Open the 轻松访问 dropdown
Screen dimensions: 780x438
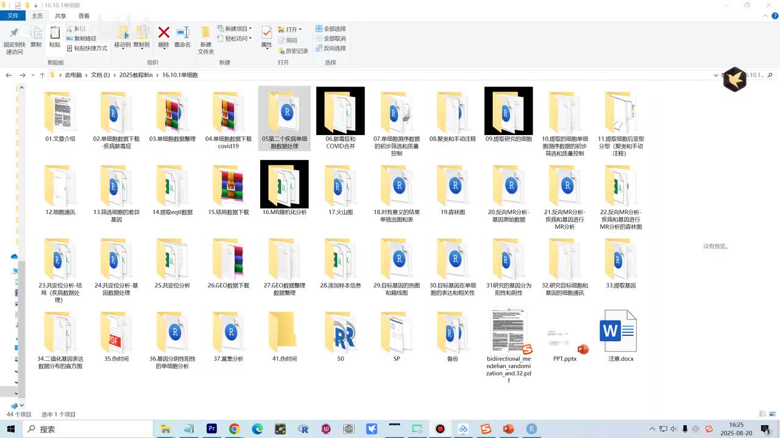235,38
